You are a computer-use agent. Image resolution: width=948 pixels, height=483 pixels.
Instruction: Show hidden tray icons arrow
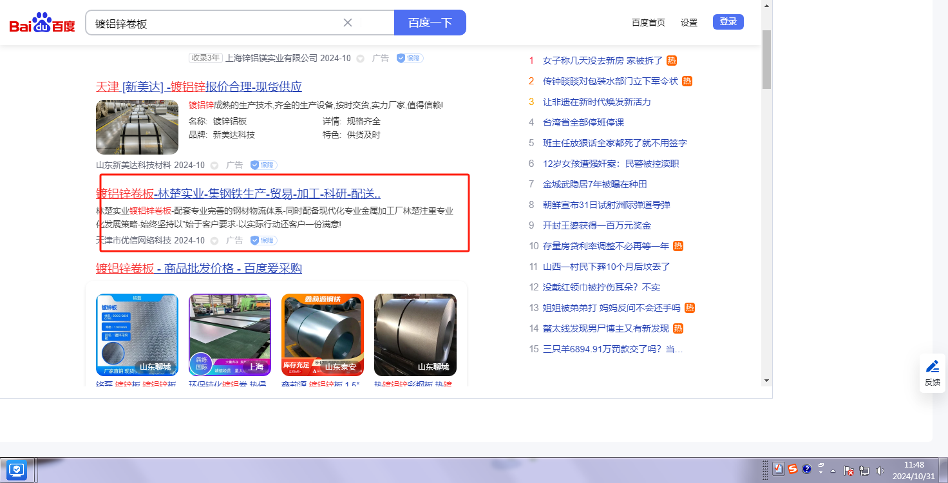point(833,471)
